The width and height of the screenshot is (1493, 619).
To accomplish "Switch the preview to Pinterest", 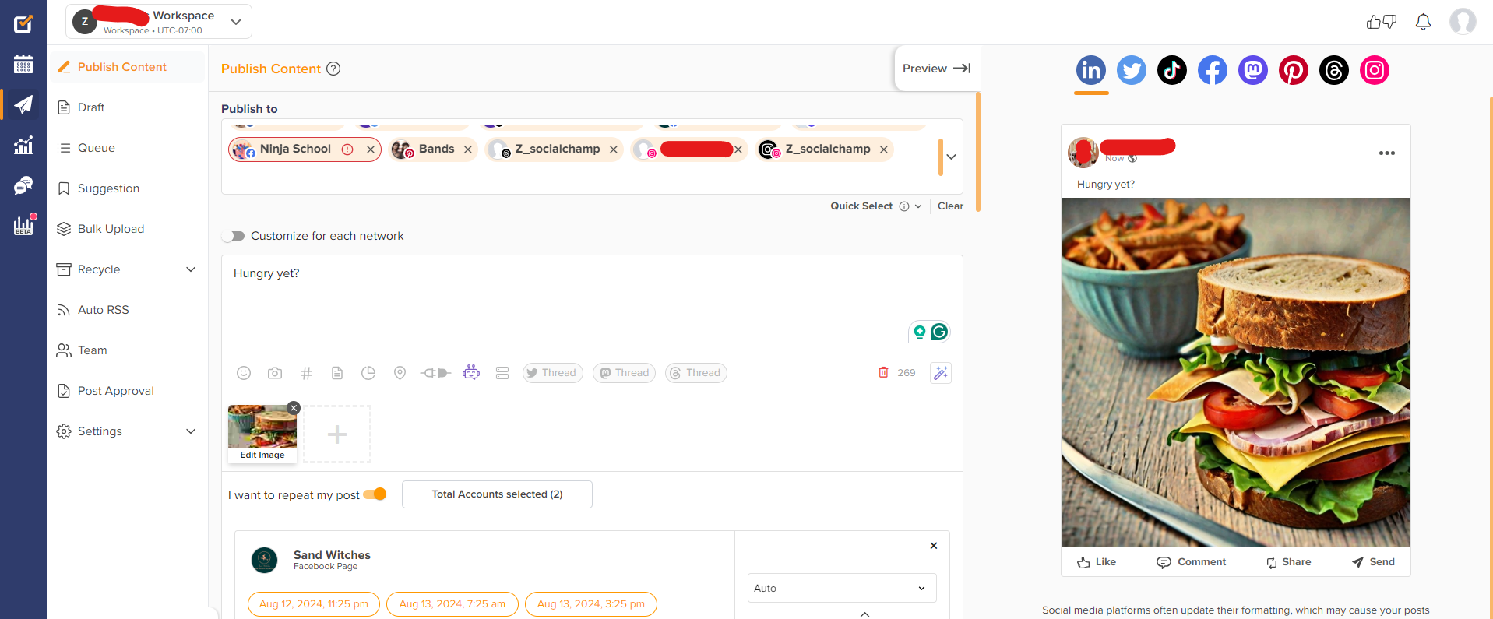I will click(1294, 70).
